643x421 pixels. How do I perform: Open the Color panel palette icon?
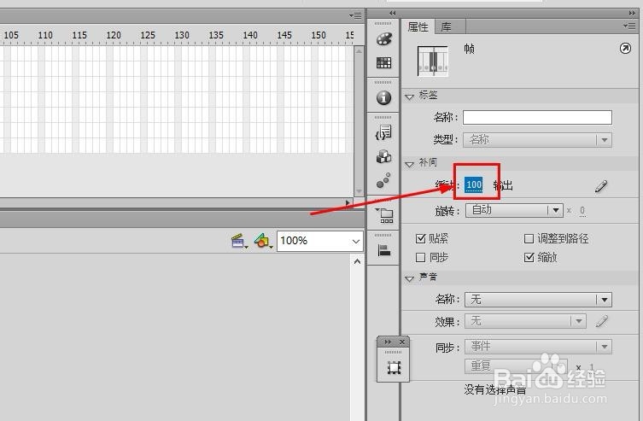pos(383,40)
